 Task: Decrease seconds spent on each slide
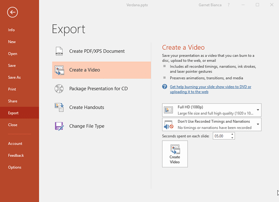click(232, 138)
